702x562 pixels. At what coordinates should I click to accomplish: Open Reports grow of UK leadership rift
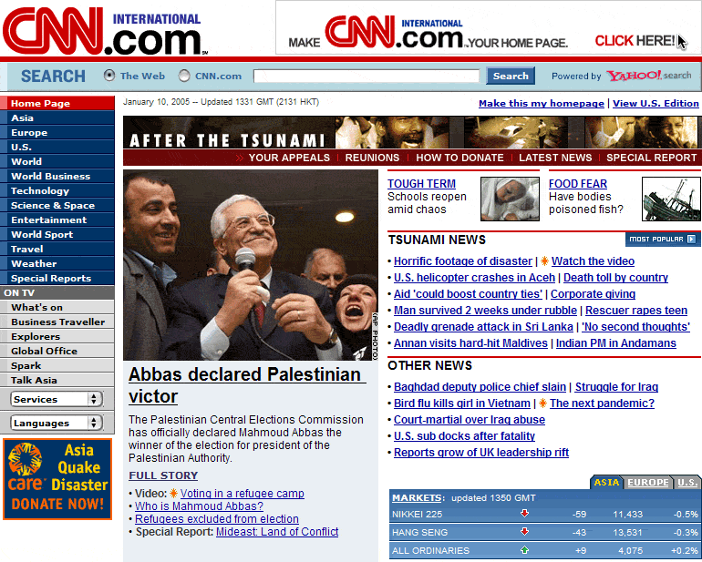coord(481,453)
